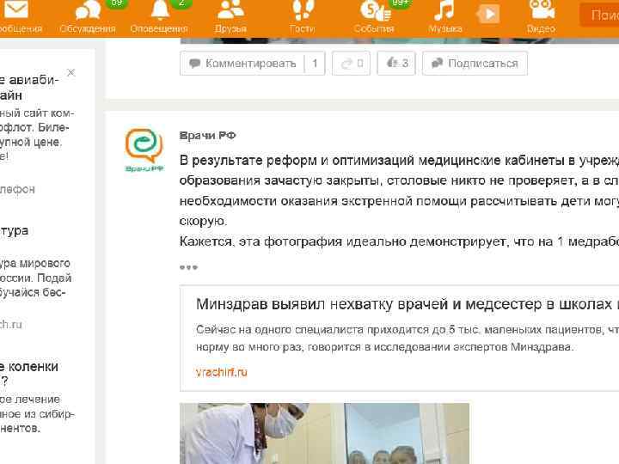Click the share button showing 0

tap(351, 63)
